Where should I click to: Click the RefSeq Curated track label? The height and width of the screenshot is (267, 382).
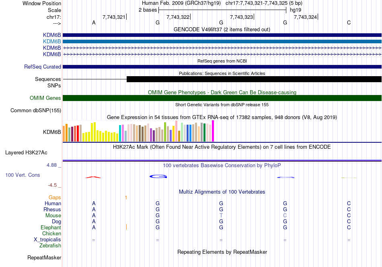(x=42, y=67)
